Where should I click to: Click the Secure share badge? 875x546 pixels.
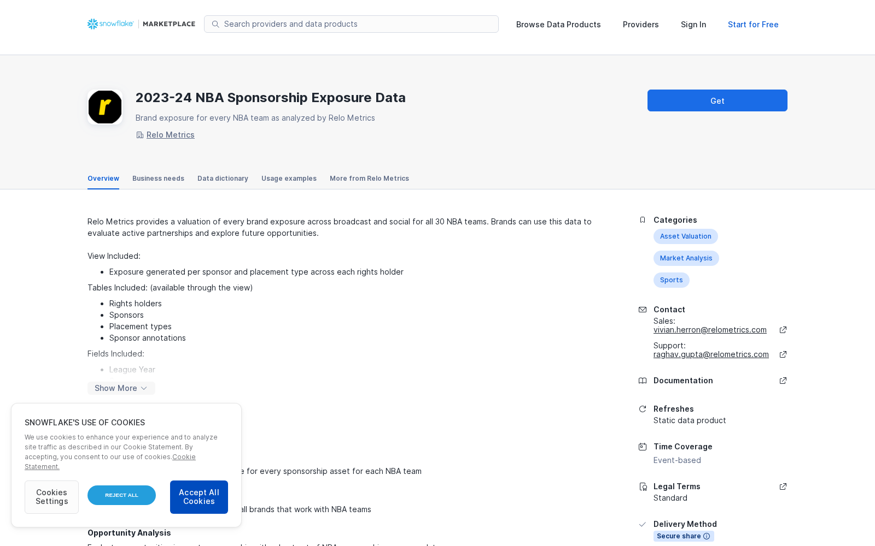click(x=684, y=536)
